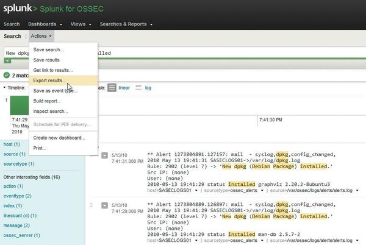Open source dropdown arrow in first event
The width and height of the screenshot is (366, 245).
(x=357, y=191)
